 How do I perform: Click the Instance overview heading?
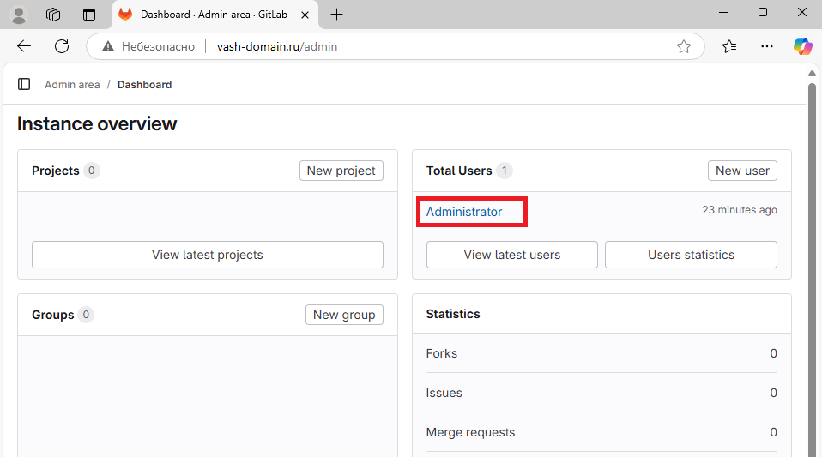pos(97,123)
